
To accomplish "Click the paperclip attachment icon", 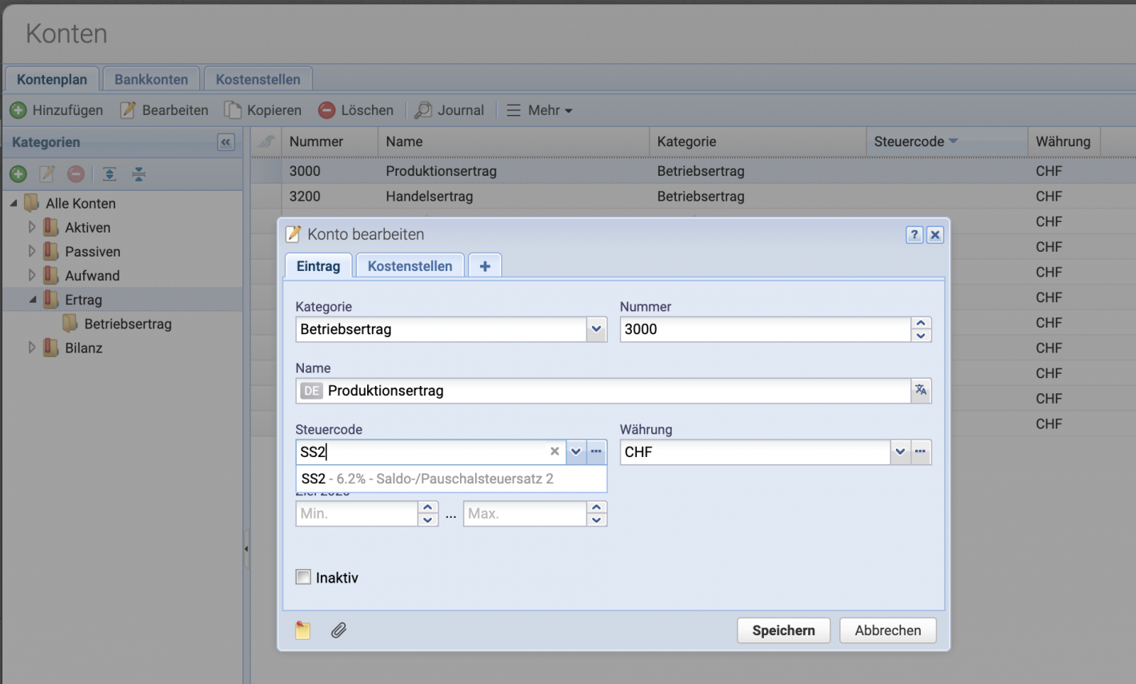I will click(338, 630).
